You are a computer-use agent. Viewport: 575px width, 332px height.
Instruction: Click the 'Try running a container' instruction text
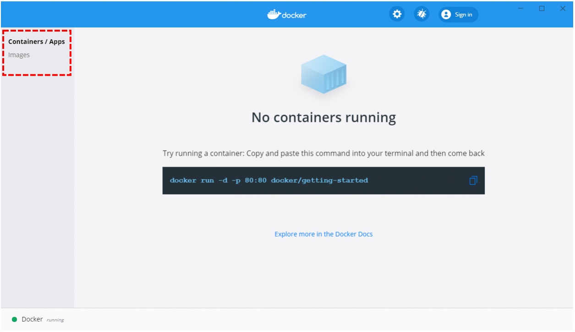(x=323, y=153)
